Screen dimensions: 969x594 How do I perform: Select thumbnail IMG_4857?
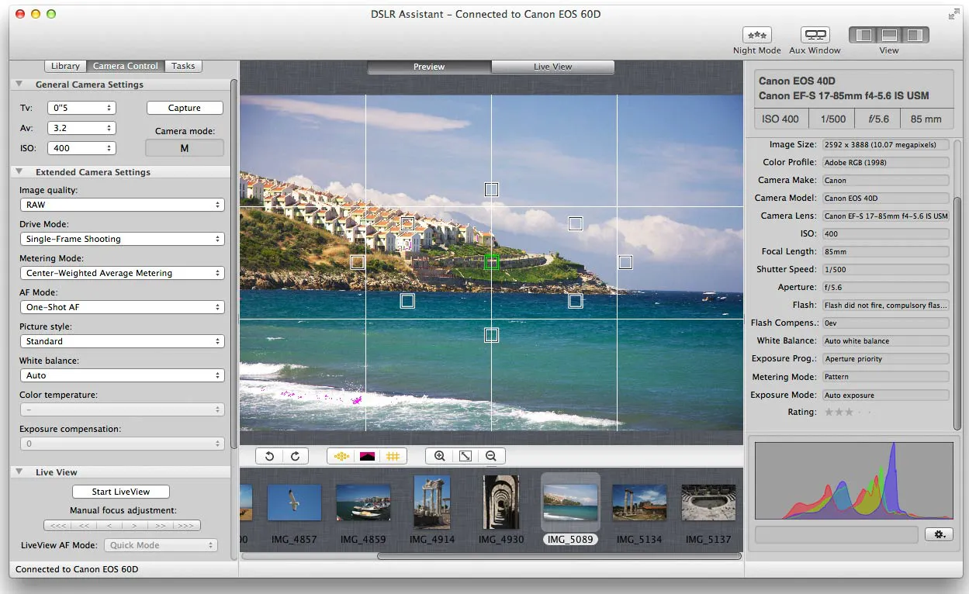(x=294, y=502)
